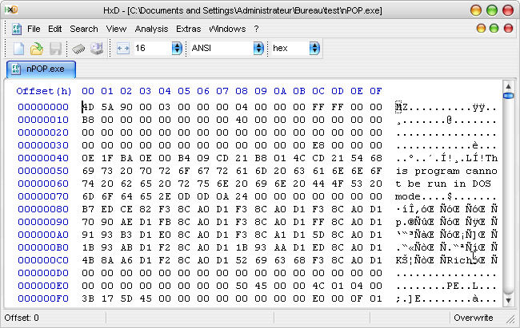Click the 'PE' in decoded text column
The image size is (520, 328).
click(453, 286)
